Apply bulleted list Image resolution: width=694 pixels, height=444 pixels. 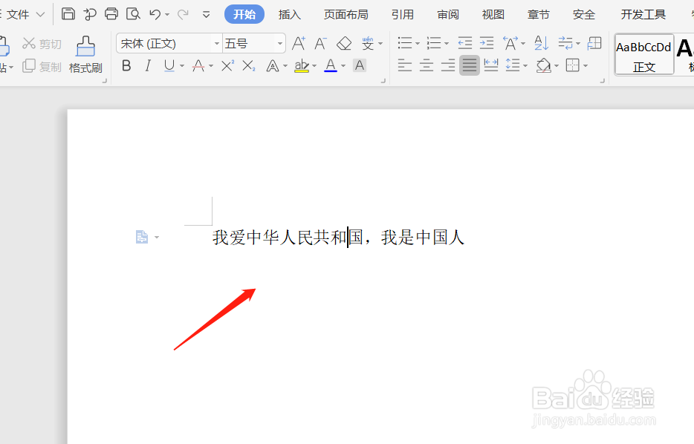404,43
